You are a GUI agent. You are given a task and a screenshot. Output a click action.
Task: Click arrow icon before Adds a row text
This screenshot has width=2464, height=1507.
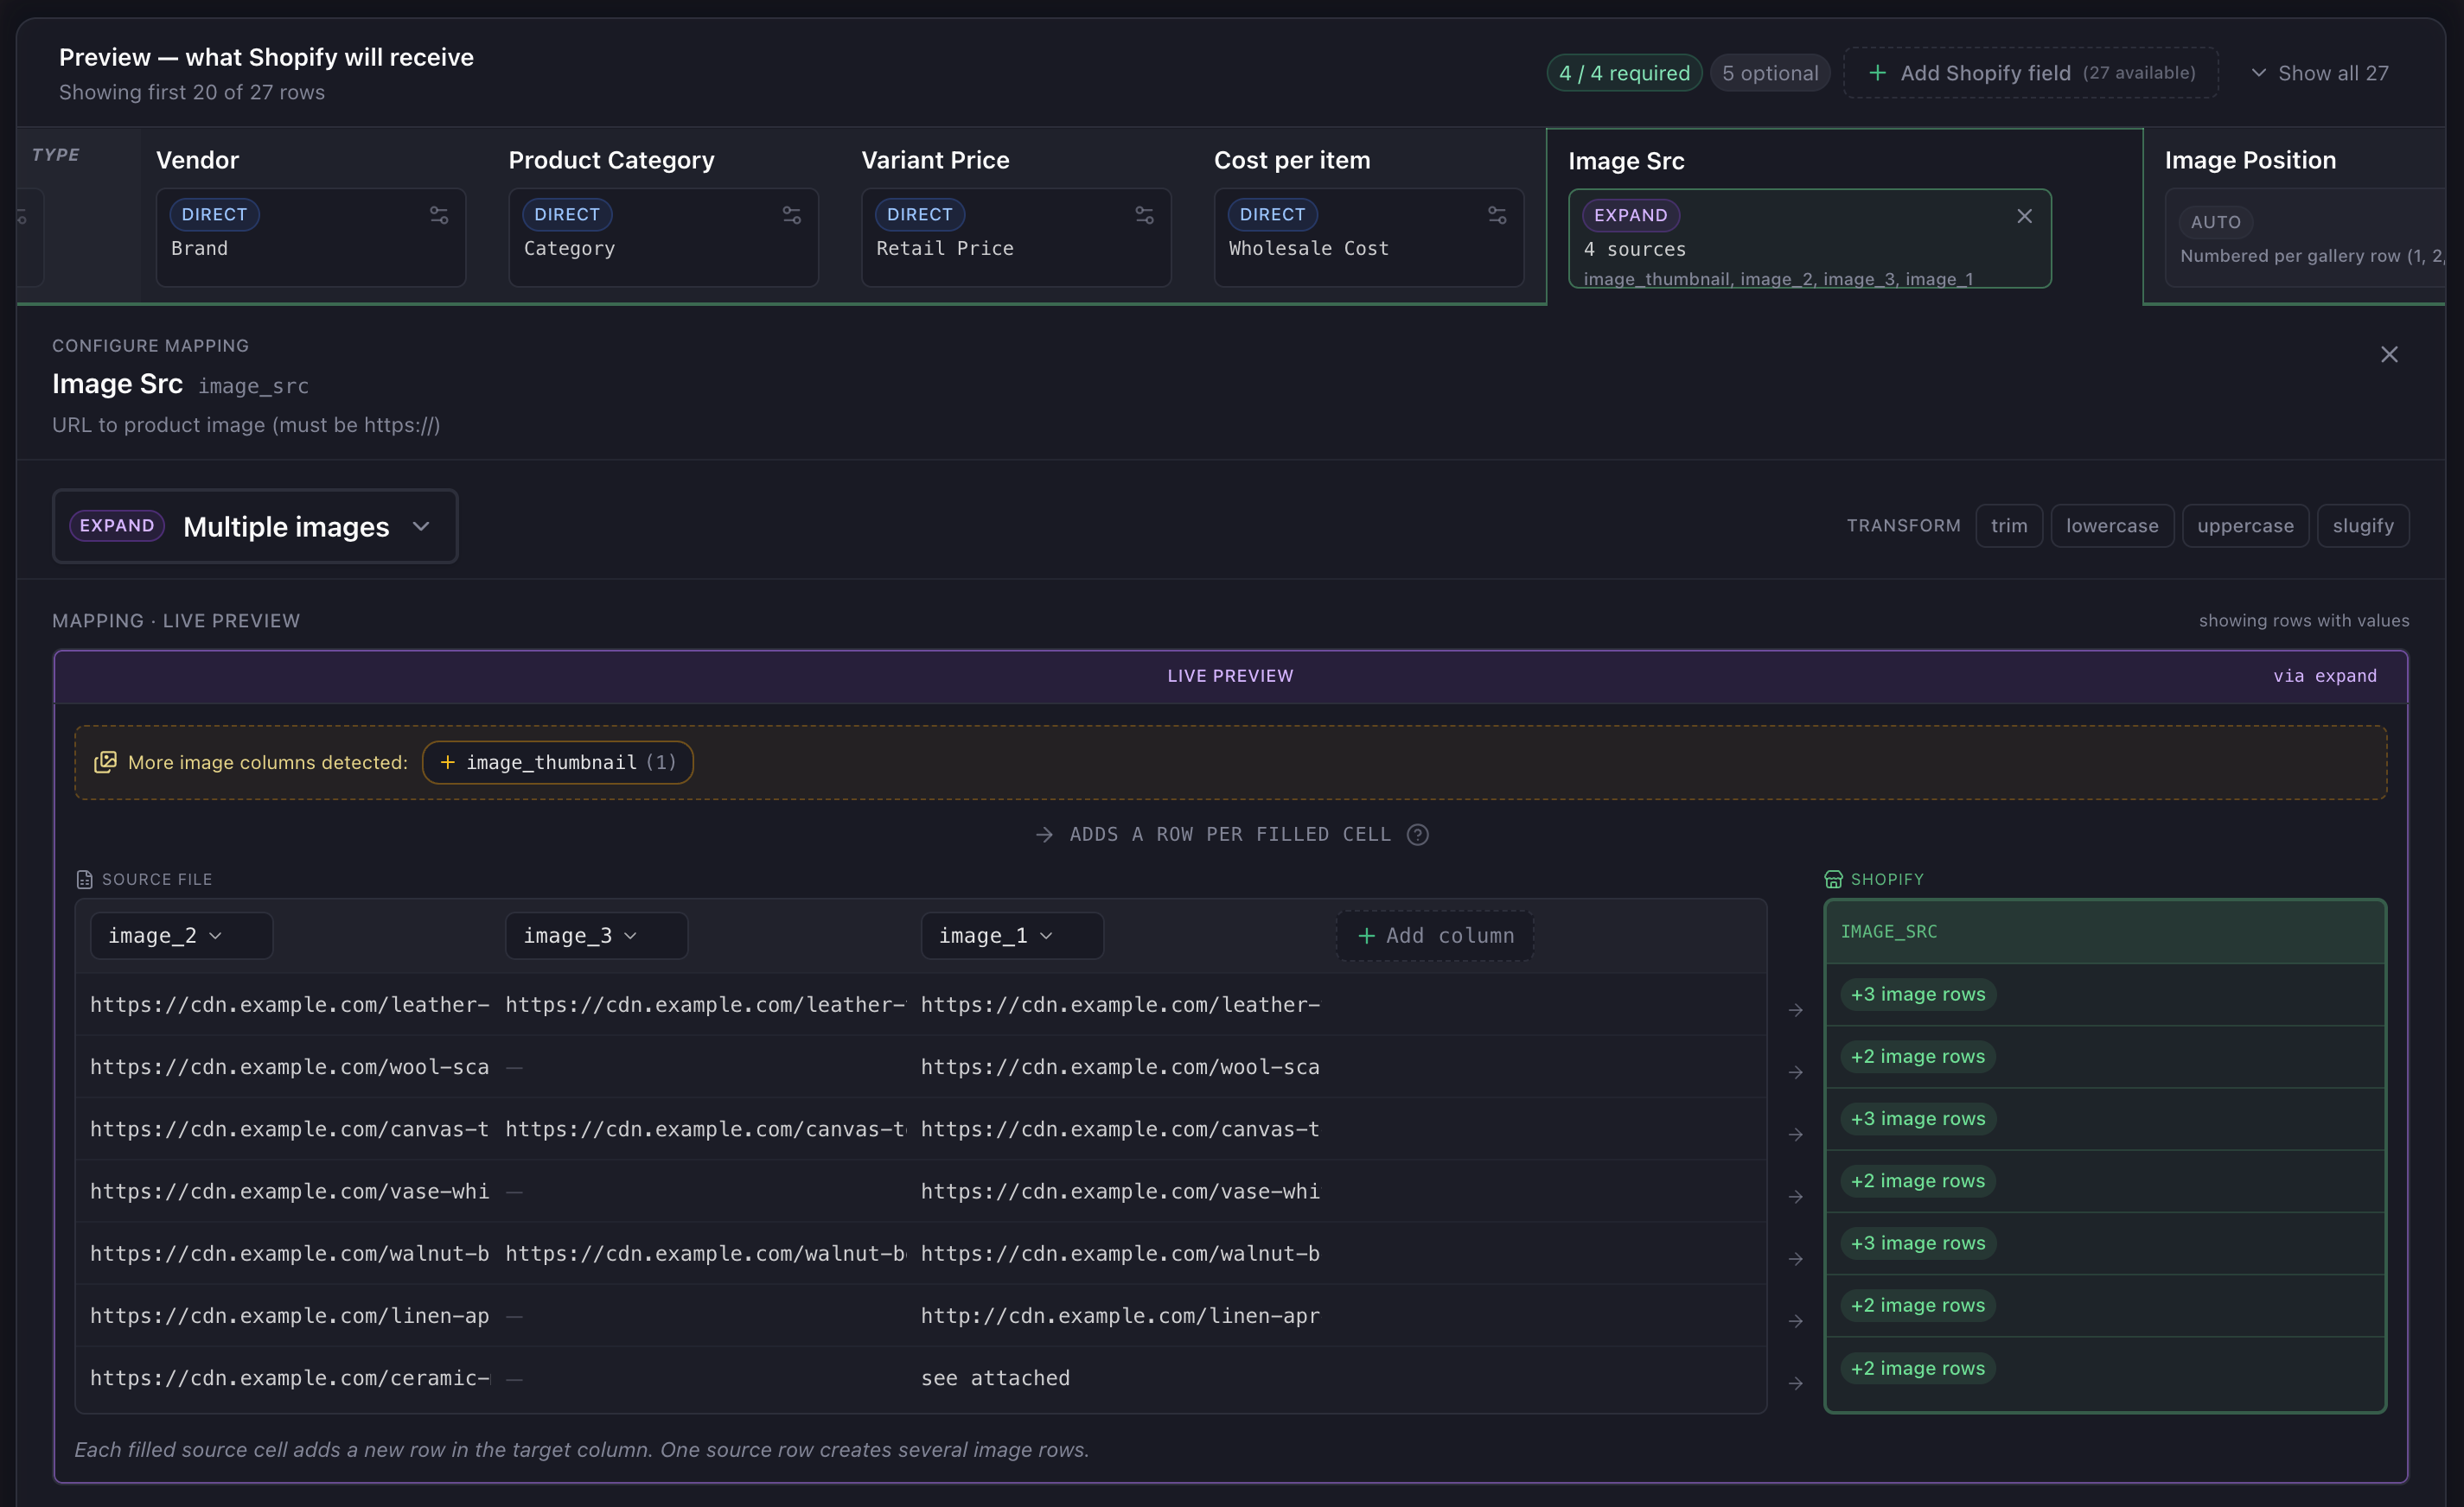1044,835
